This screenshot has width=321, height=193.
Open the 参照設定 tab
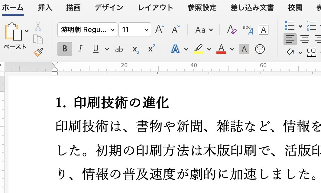pyautogui.click(x=202, y=8)
